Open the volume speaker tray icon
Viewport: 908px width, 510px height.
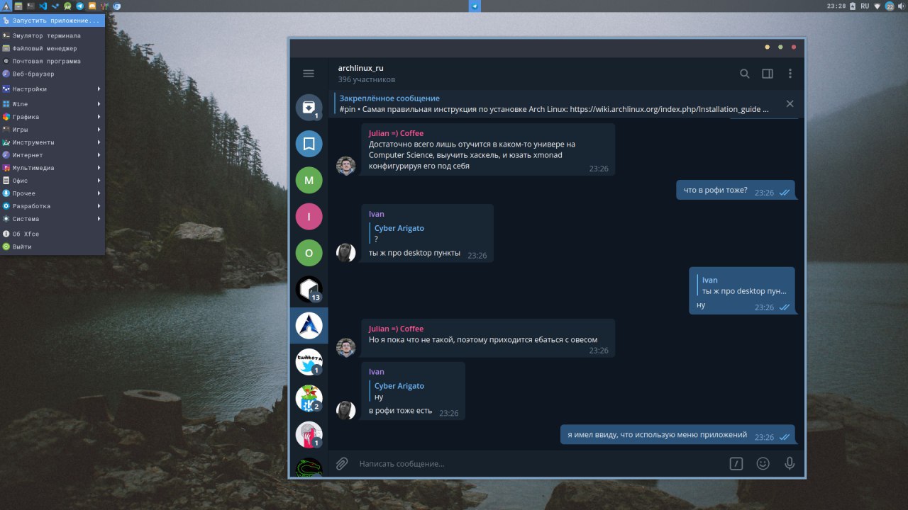[902, 6]
